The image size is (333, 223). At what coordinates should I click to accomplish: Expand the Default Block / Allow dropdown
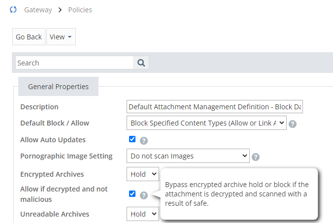coord(206,124)
